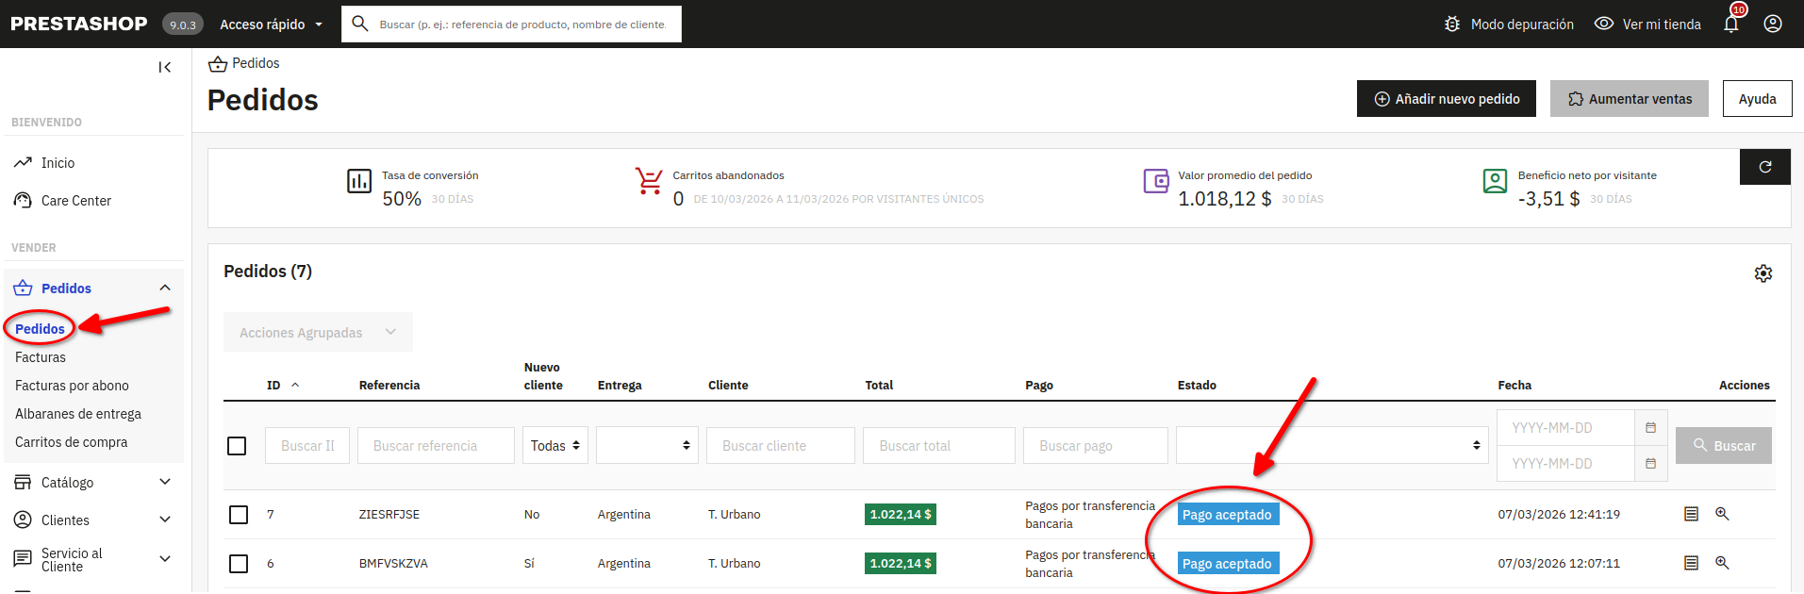
Task: Click the blue 'Pago aceptado' badge for order 7
Action: pos(1227,515)
